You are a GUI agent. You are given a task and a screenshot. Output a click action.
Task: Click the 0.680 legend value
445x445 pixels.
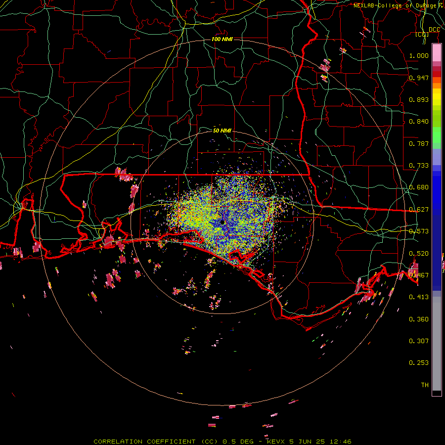[419, 187]
